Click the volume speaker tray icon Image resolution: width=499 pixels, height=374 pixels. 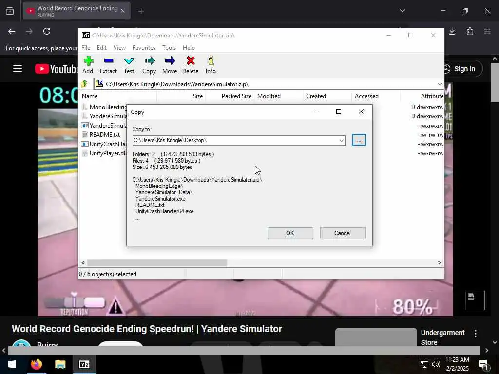pyautogui.click(x=436, y=364)
